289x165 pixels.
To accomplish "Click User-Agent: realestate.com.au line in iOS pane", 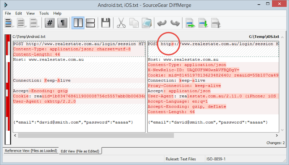I will pos(213,96).
